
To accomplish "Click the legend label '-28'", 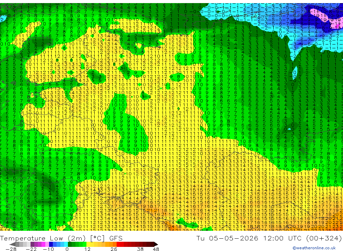I will click(11, 249).
